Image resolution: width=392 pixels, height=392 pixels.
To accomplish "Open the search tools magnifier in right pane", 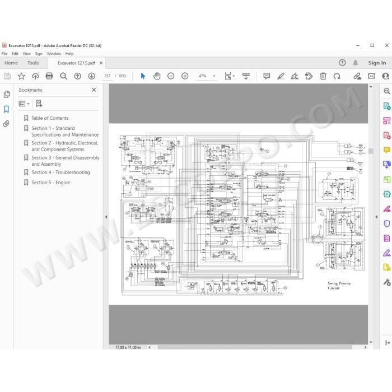I will (387, 91).
